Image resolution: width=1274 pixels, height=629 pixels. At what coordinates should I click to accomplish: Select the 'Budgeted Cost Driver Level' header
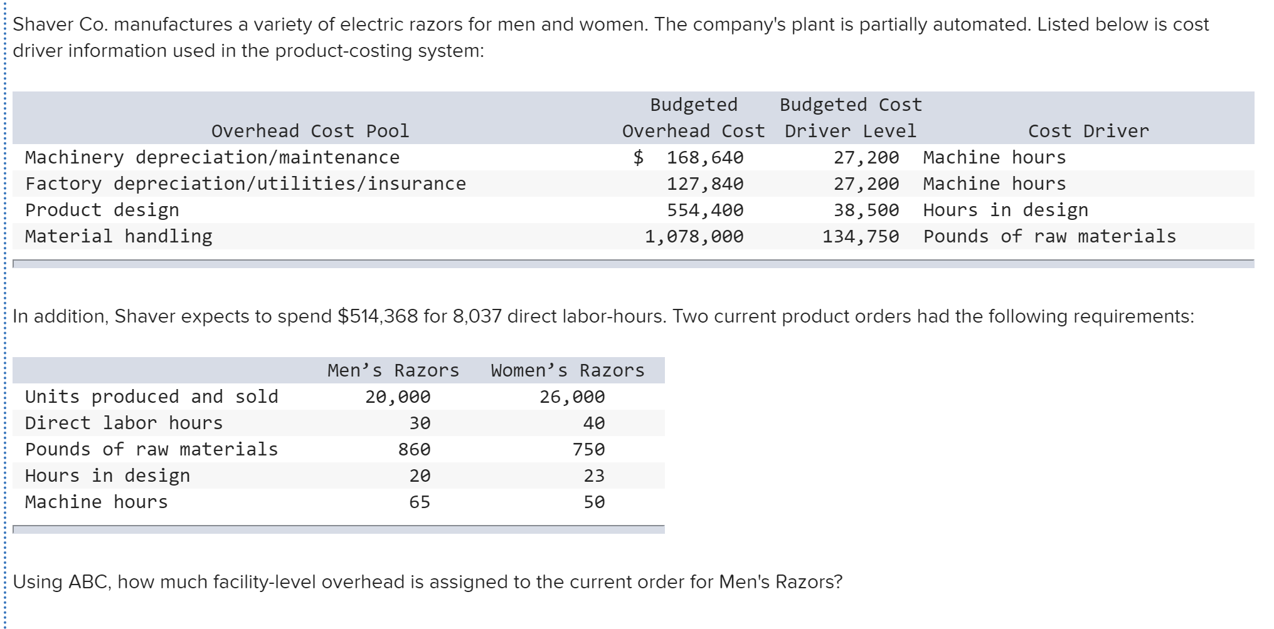pos(851,118)
